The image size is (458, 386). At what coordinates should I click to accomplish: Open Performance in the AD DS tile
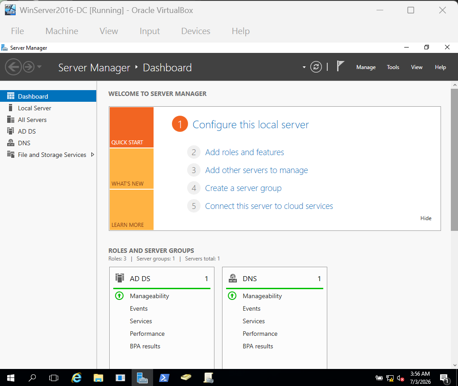[x=147, y=334]
